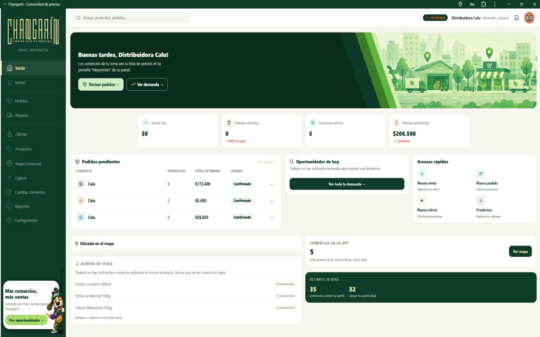Click the store icon of the $28.650 order

[81, 217]
